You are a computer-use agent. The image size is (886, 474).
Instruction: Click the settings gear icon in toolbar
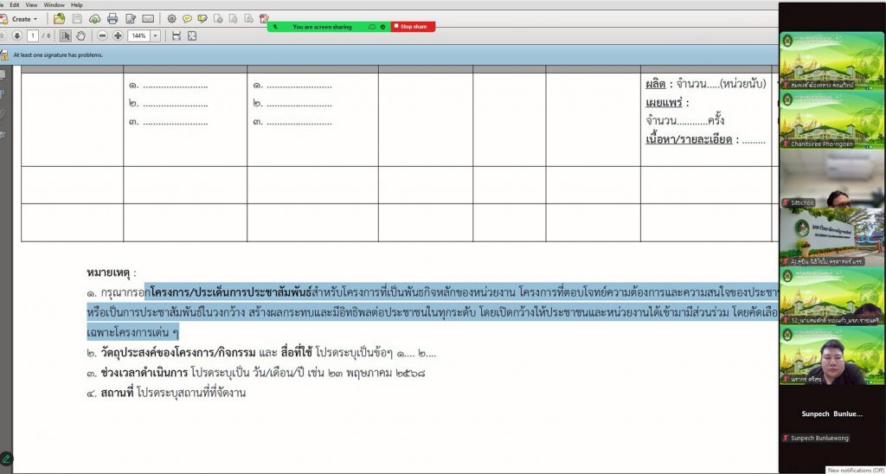tap(171, 18)
